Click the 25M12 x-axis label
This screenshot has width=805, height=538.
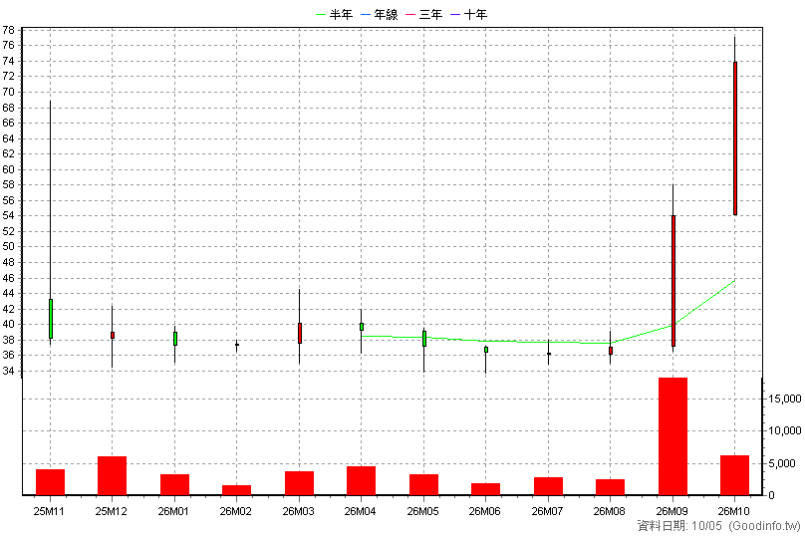[111, 511]
